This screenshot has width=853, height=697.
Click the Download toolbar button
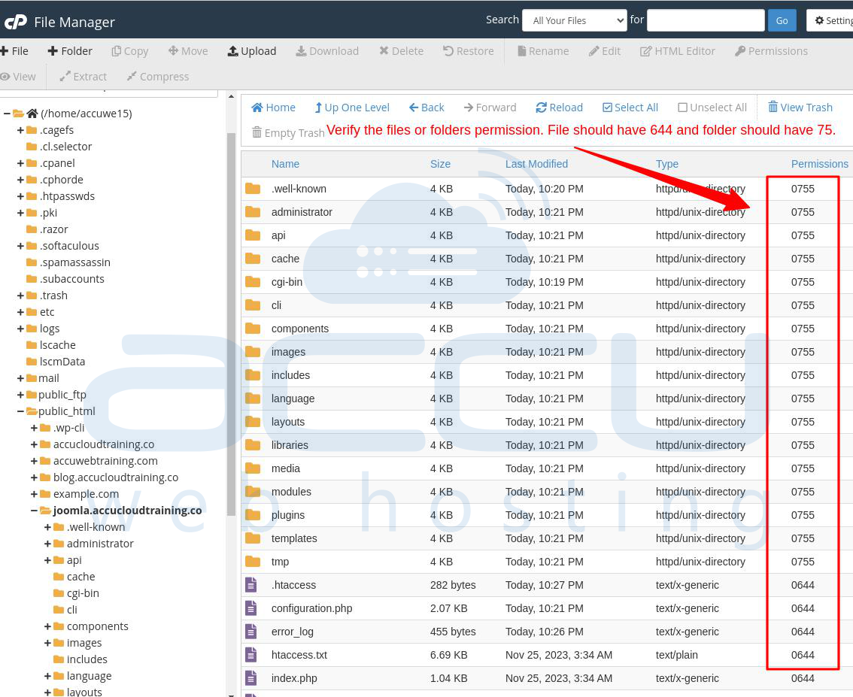coord(327,51)
